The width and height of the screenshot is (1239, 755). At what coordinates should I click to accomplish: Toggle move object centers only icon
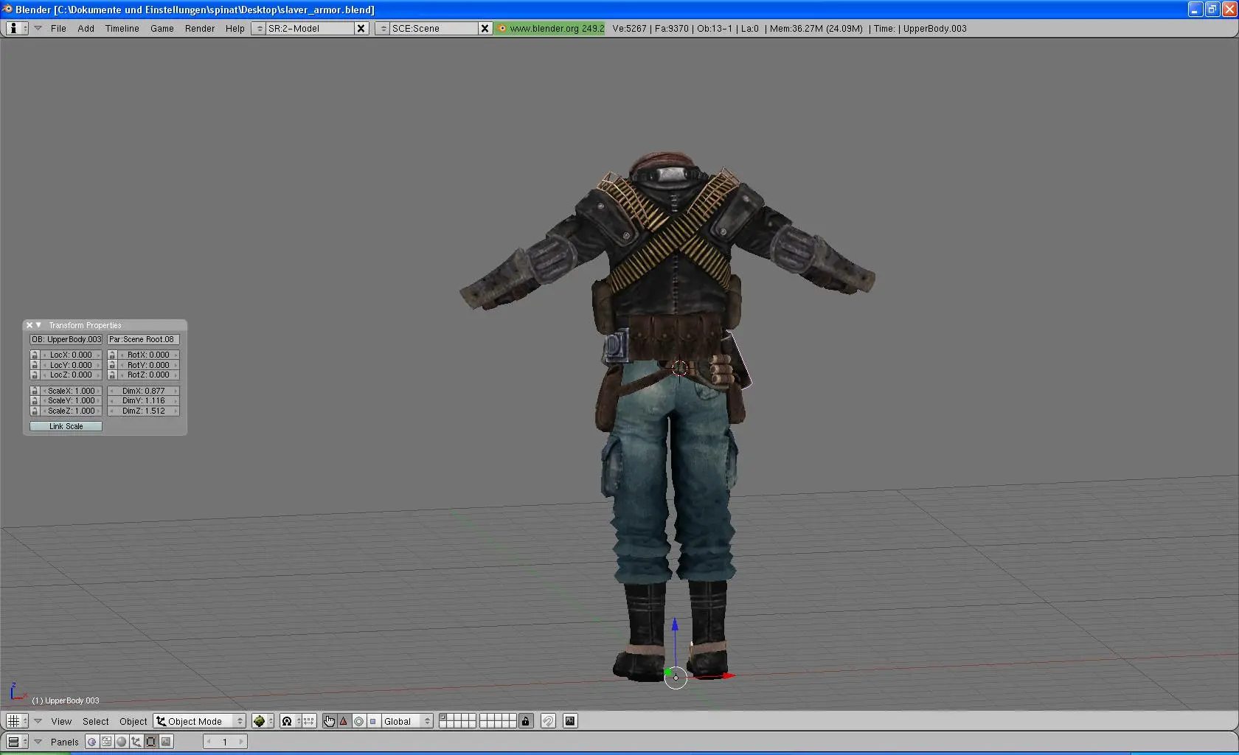coord(309,721)
